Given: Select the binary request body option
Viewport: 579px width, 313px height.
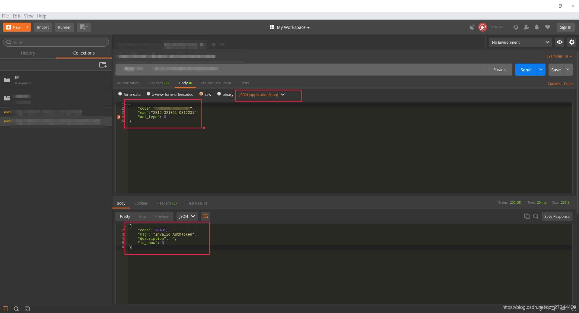Looking at the screenshot, I should (219, 94).
